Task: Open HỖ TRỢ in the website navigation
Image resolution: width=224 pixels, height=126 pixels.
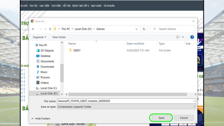Action: tap(67, 6)
